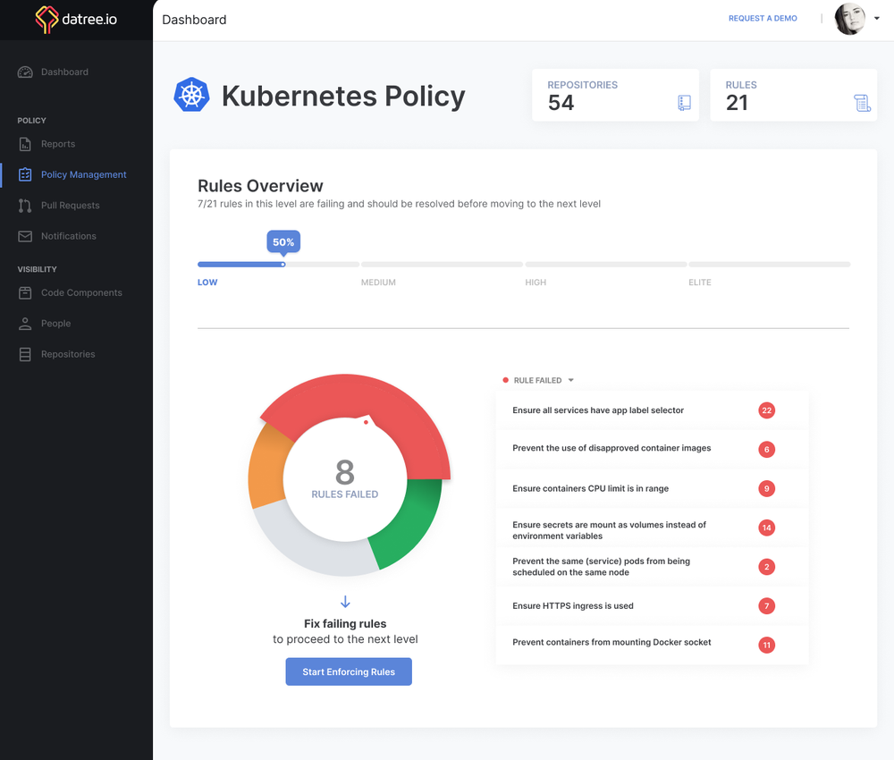Viewport: 894px width, 760px height.
Task: Click the Start Enforcing Rules button
Action: [349, 671]
